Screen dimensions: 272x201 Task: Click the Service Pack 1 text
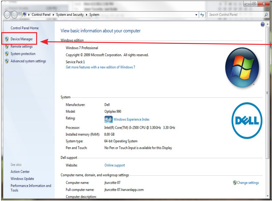[75, 62]
